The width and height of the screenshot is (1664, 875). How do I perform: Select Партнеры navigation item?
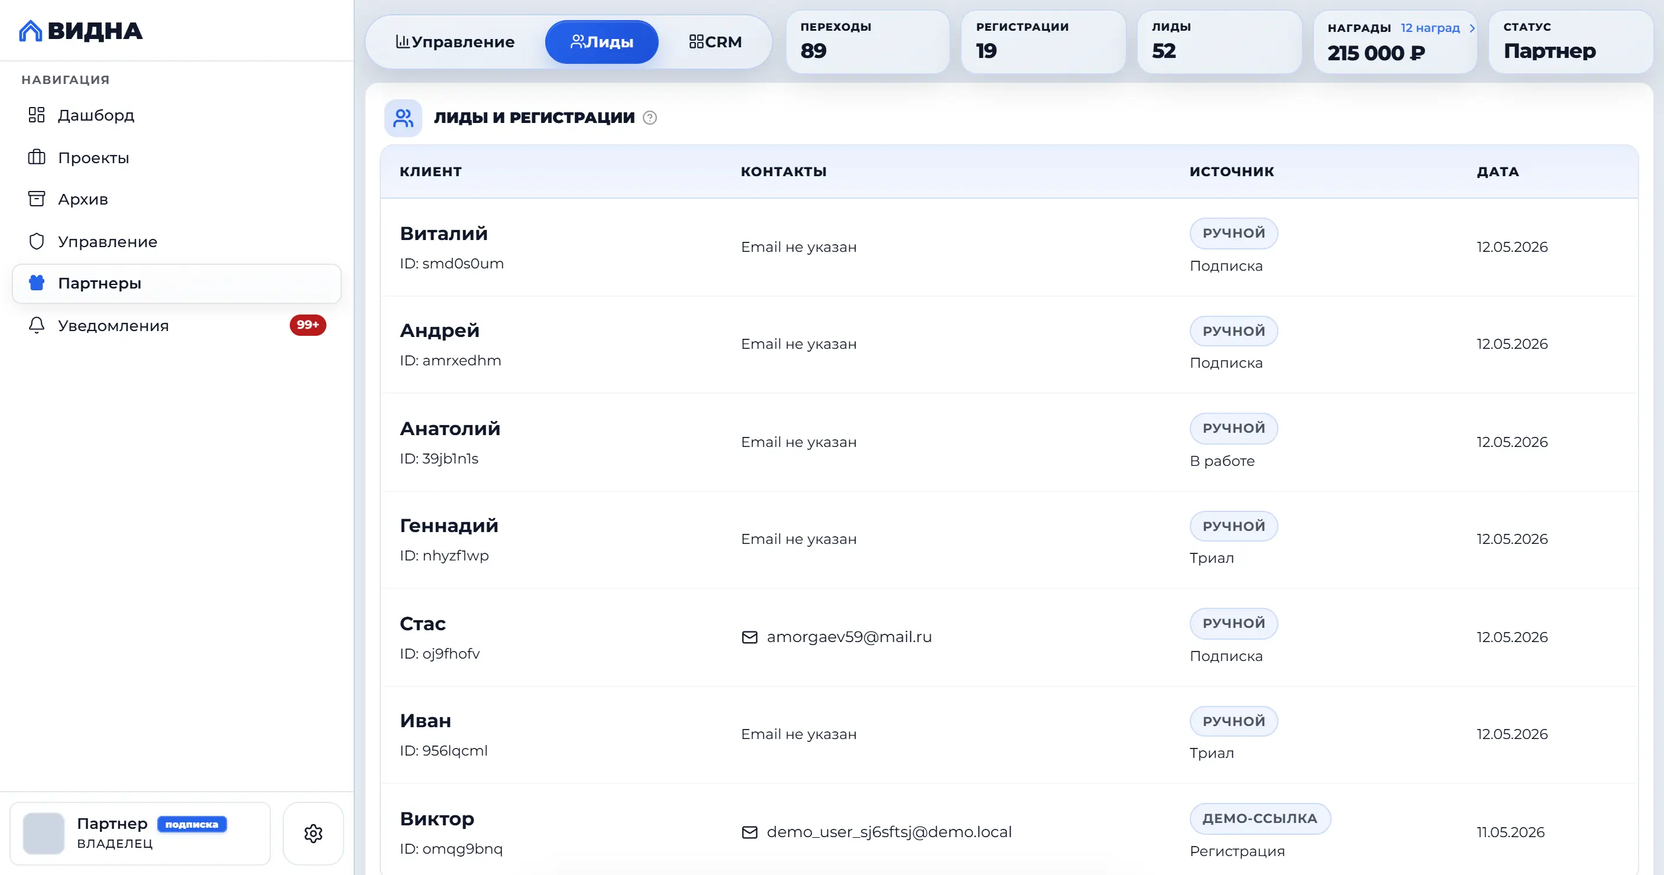(x=176, y=283)
